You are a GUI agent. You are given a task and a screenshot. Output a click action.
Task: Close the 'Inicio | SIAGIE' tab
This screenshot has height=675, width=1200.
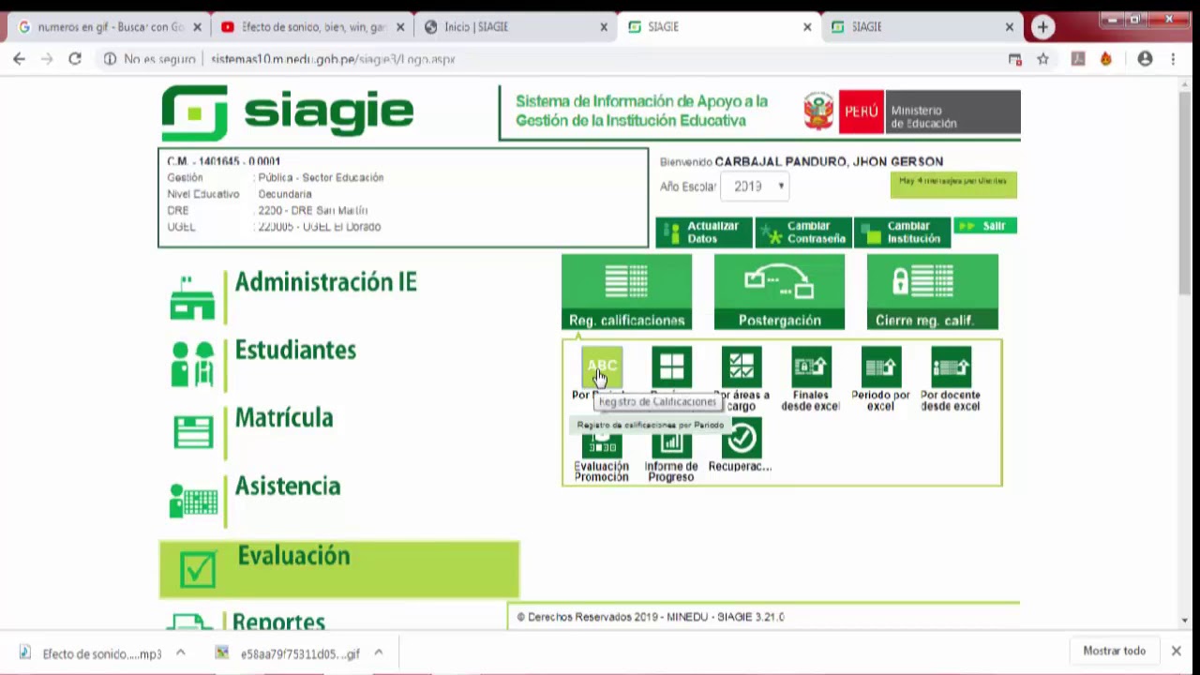pos(605,27)
